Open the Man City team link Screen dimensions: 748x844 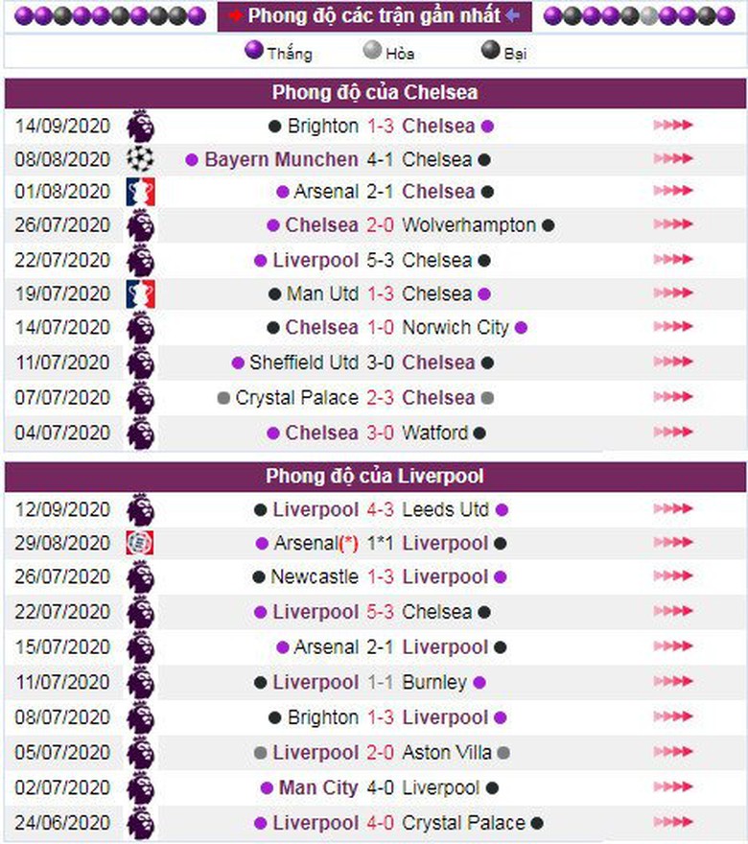pos(318,787)
